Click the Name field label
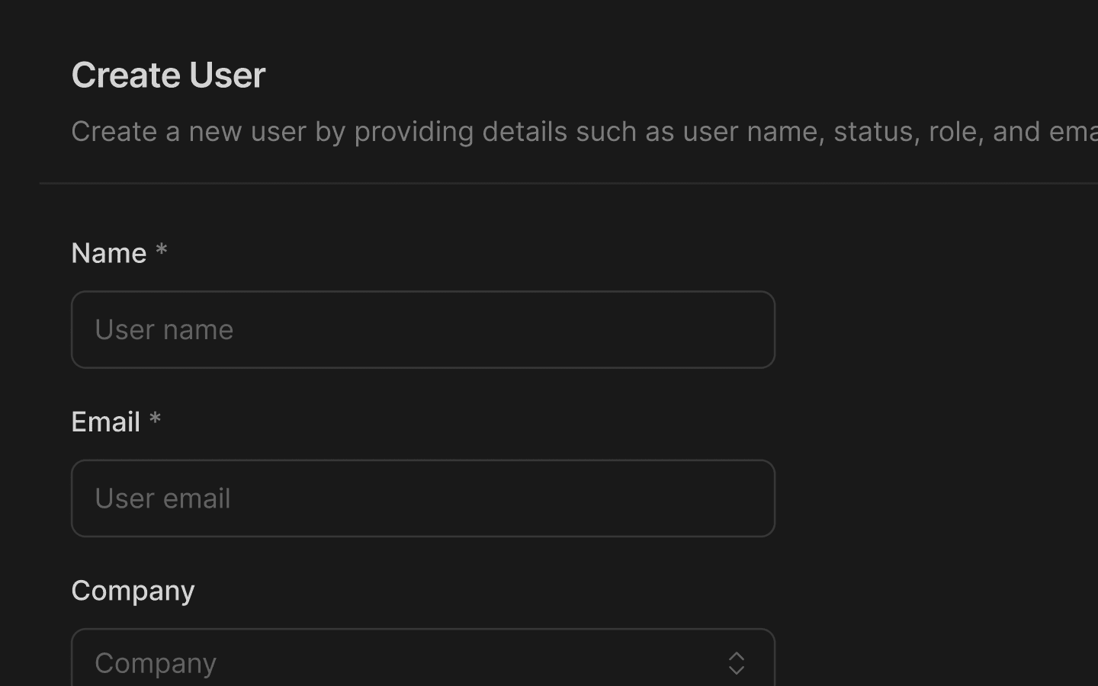 click(x=108, y=253)
